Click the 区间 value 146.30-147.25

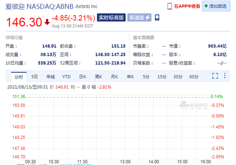(x=110, y=54)
